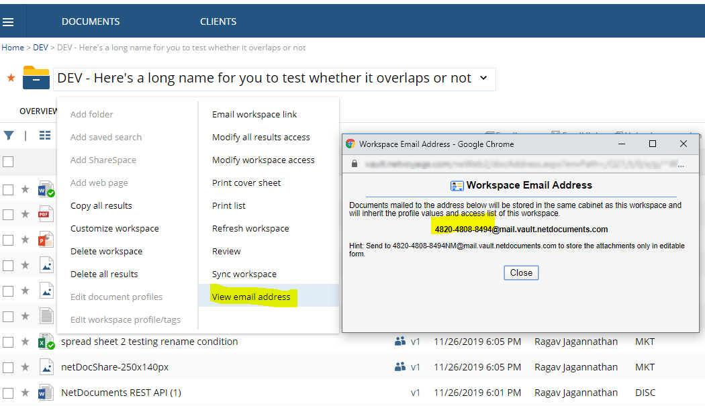Click the plain text document icon in list

46,317
